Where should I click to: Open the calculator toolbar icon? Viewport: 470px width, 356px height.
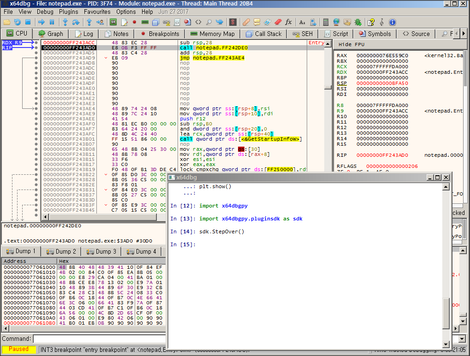326,22
